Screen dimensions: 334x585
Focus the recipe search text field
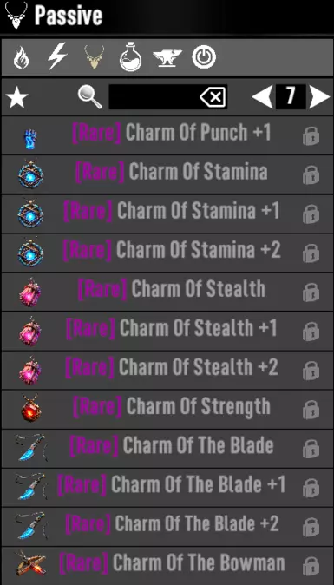[167, 97]
